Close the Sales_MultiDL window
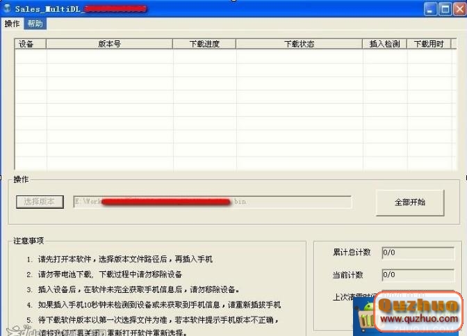The image size is (467, 336). pos(459,9)
